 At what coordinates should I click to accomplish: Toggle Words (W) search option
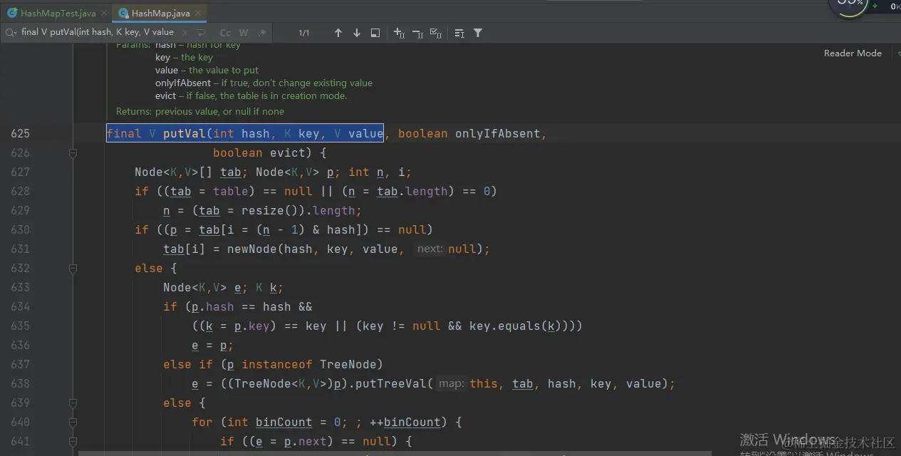pyautogui.click(x=244, y=33)
